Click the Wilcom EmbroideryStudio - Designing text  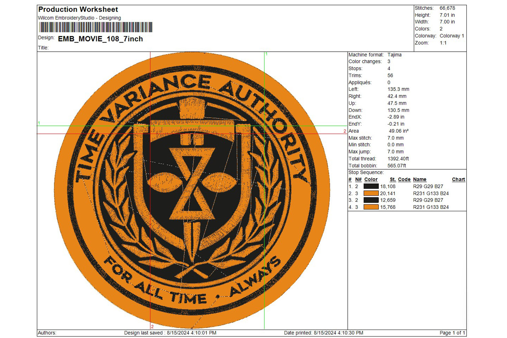coord(79,18)
